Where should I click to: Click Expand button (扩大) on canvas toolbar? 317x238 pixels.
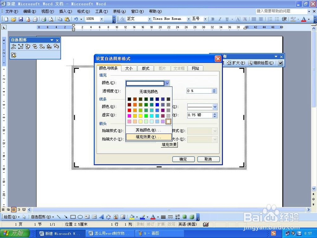coord(236,63)
